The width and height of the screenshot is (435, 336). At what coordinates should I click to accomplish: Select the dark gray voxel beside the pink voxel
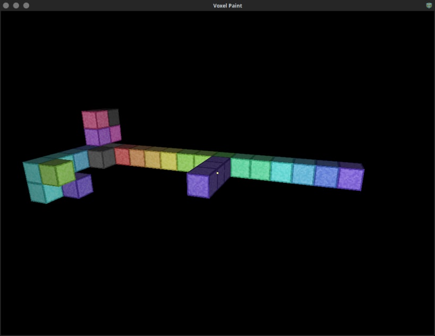pos(114,117)
